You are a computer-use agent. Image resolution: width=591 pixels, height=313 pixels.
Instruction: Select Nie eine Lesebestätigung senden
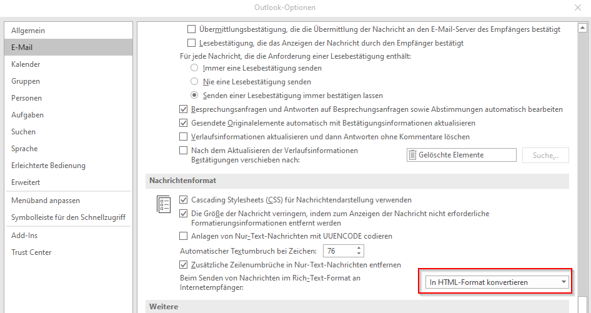pos(194,81)
